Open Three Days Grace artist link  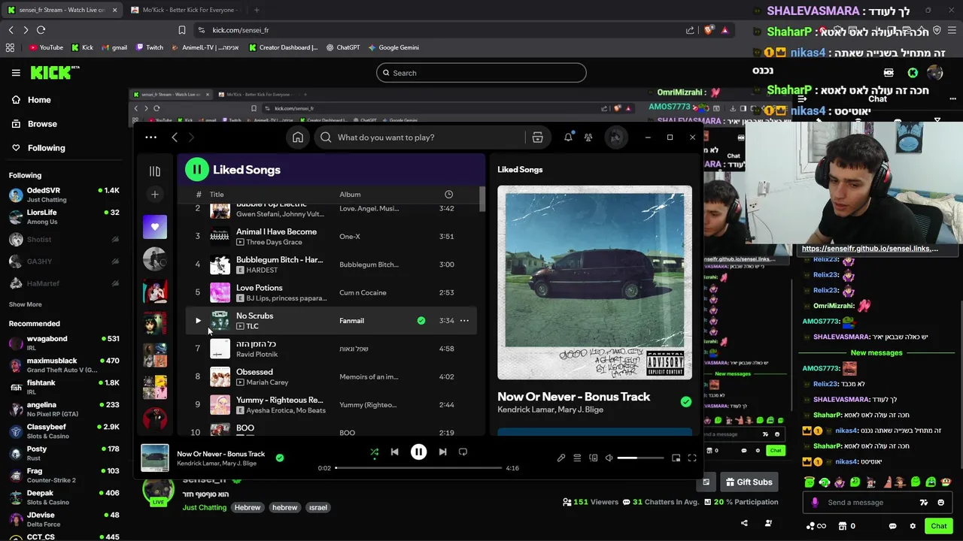pyautogui.click(x=274, y=242)
